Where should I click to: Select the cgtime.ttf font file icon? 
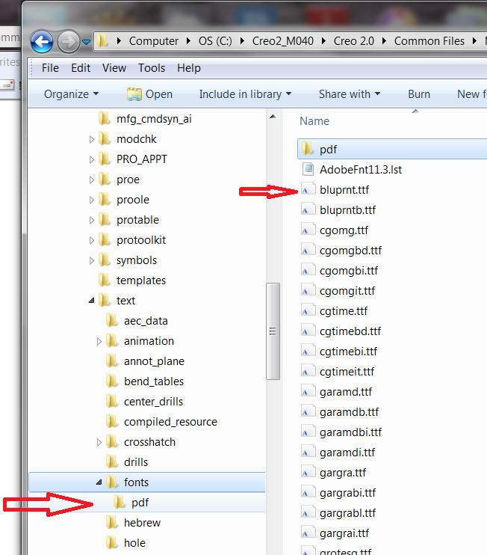point(308,310)
